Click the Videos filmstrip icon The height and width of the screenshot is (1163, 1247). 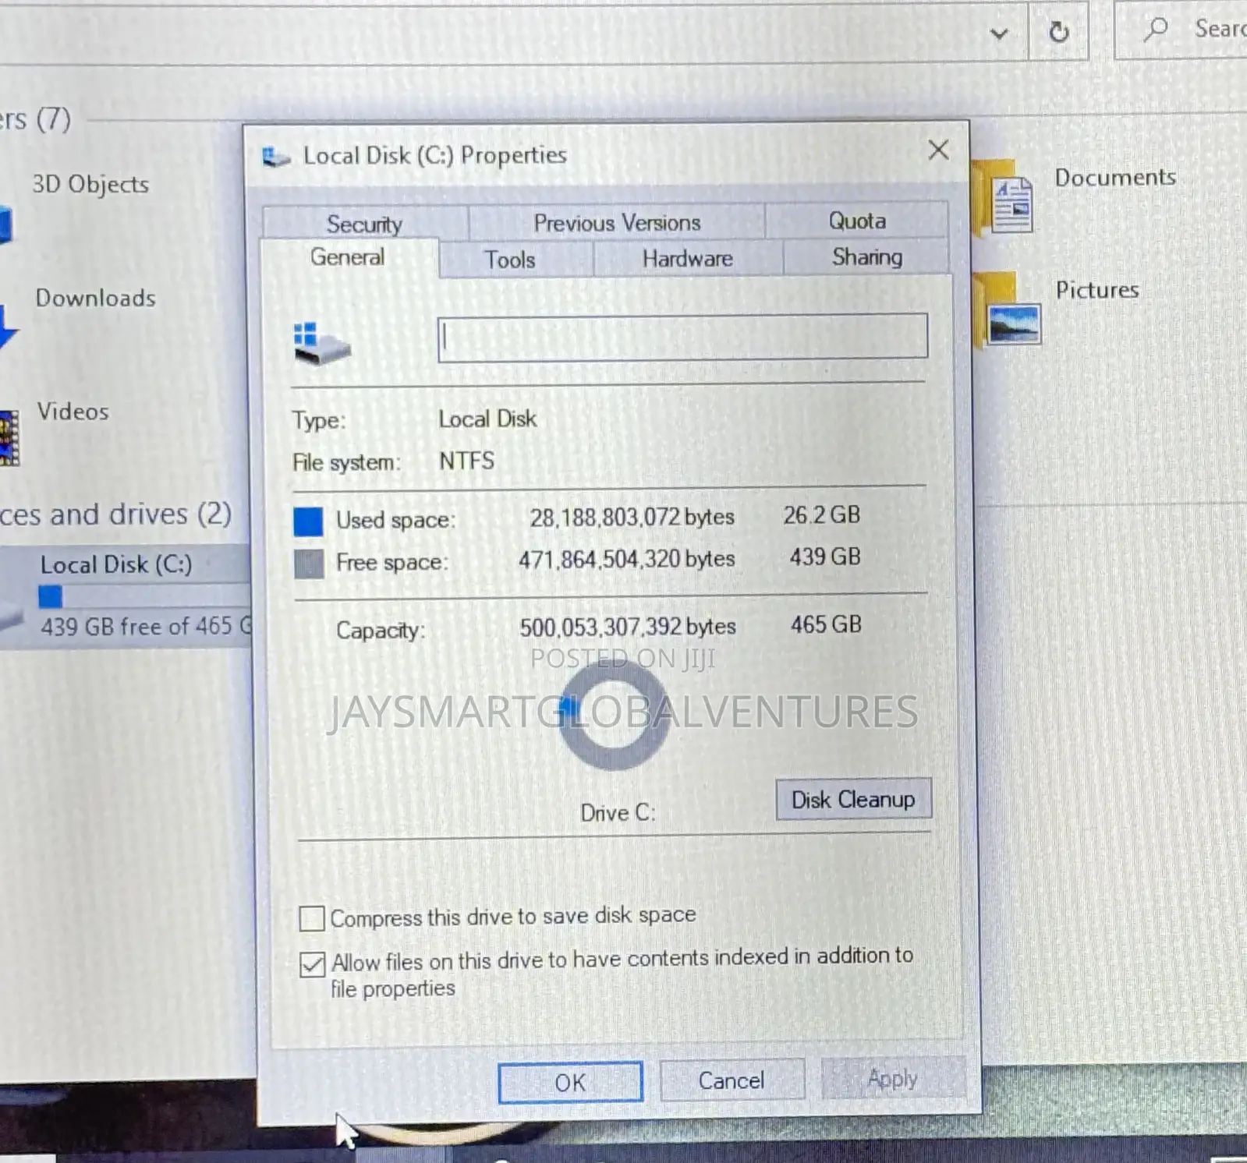(9, 438)
